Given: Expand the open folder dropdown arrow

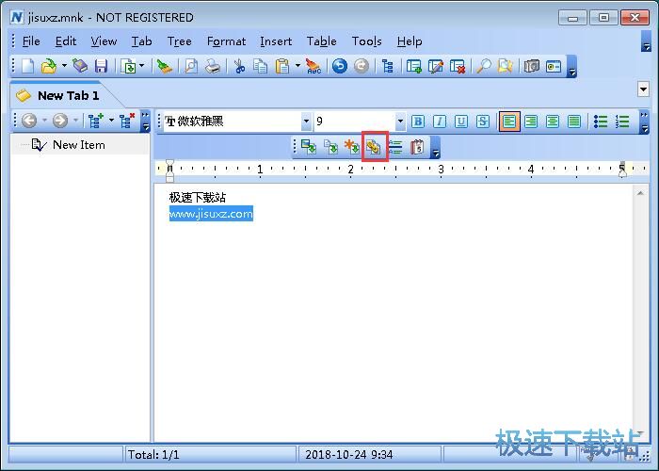Looking at the screenshot, I should coord(64,66).
